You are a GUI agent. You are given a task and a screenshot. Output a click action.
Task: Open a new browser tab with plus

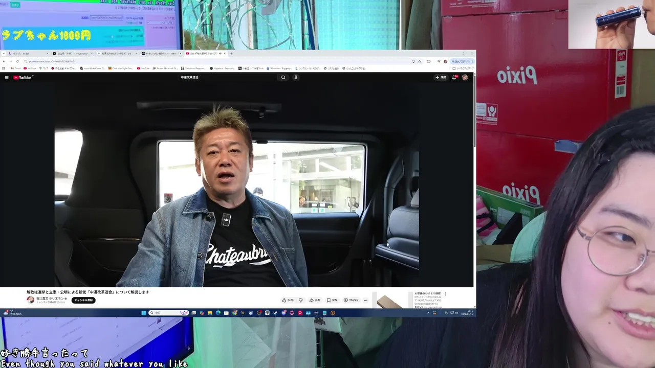point(231,53)
